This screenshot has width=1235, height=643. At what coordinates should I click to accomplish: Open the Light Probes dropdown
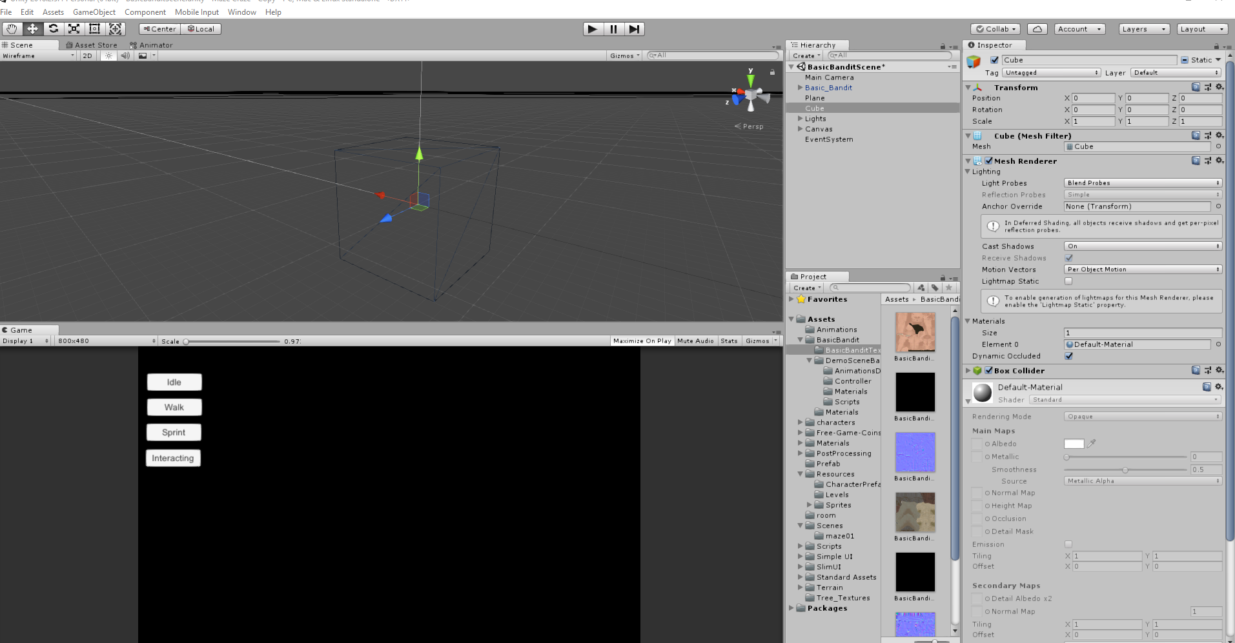tap(1143, 183)
